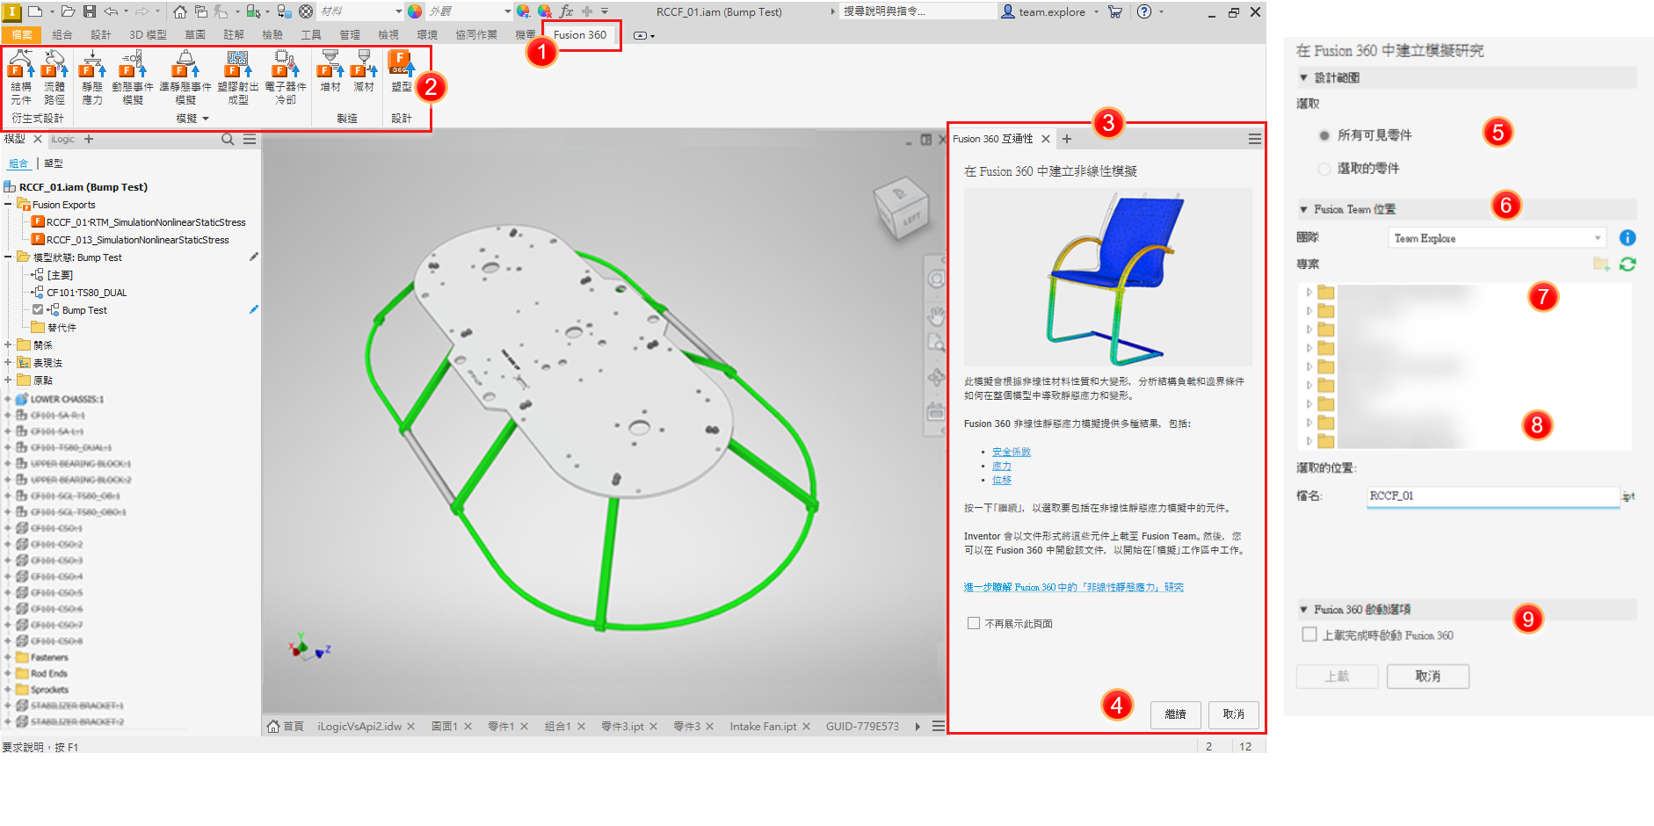The image size is (1654, 826).
Task: Open the 位移 link
Action: tap(1002, 480)
